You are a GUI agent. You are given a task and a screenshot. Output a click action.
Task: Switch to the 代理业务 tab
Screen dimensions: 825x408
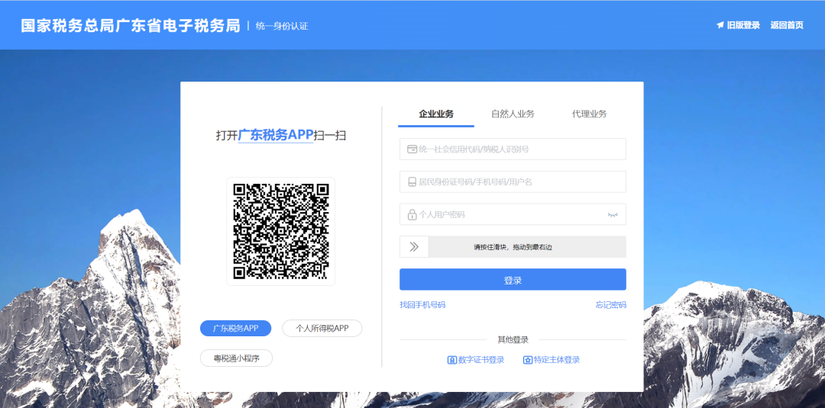point(589,114)
